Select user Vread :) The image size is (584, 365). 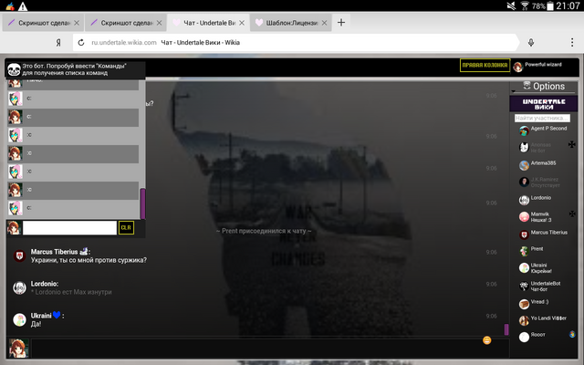(x=539, y=302)
